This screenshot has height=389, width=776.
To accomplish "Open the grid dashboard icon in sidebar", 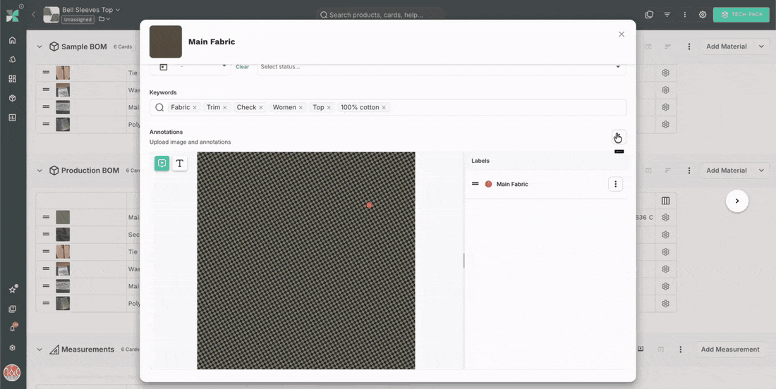I will (13, 79).
